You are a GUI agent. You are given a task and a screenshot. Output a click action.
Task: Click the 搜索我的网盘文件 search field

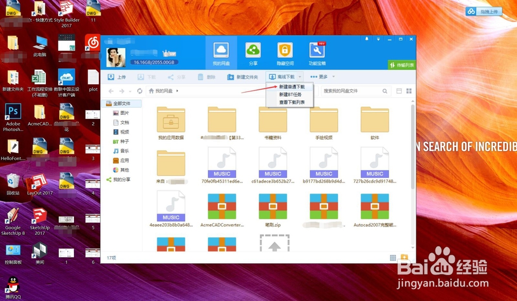tap(351, 91)
